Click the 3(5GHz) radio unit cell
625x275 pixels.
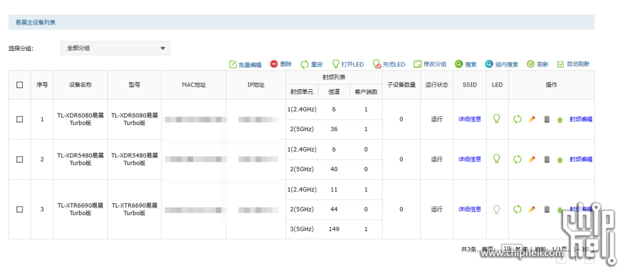pos(302,229)
